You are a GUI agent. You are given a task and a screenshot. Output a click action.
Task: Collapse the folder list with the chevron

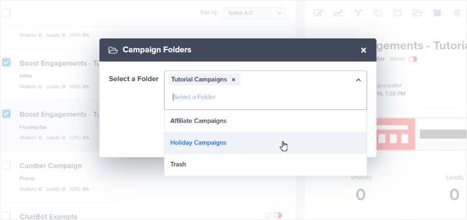[358, 80]
